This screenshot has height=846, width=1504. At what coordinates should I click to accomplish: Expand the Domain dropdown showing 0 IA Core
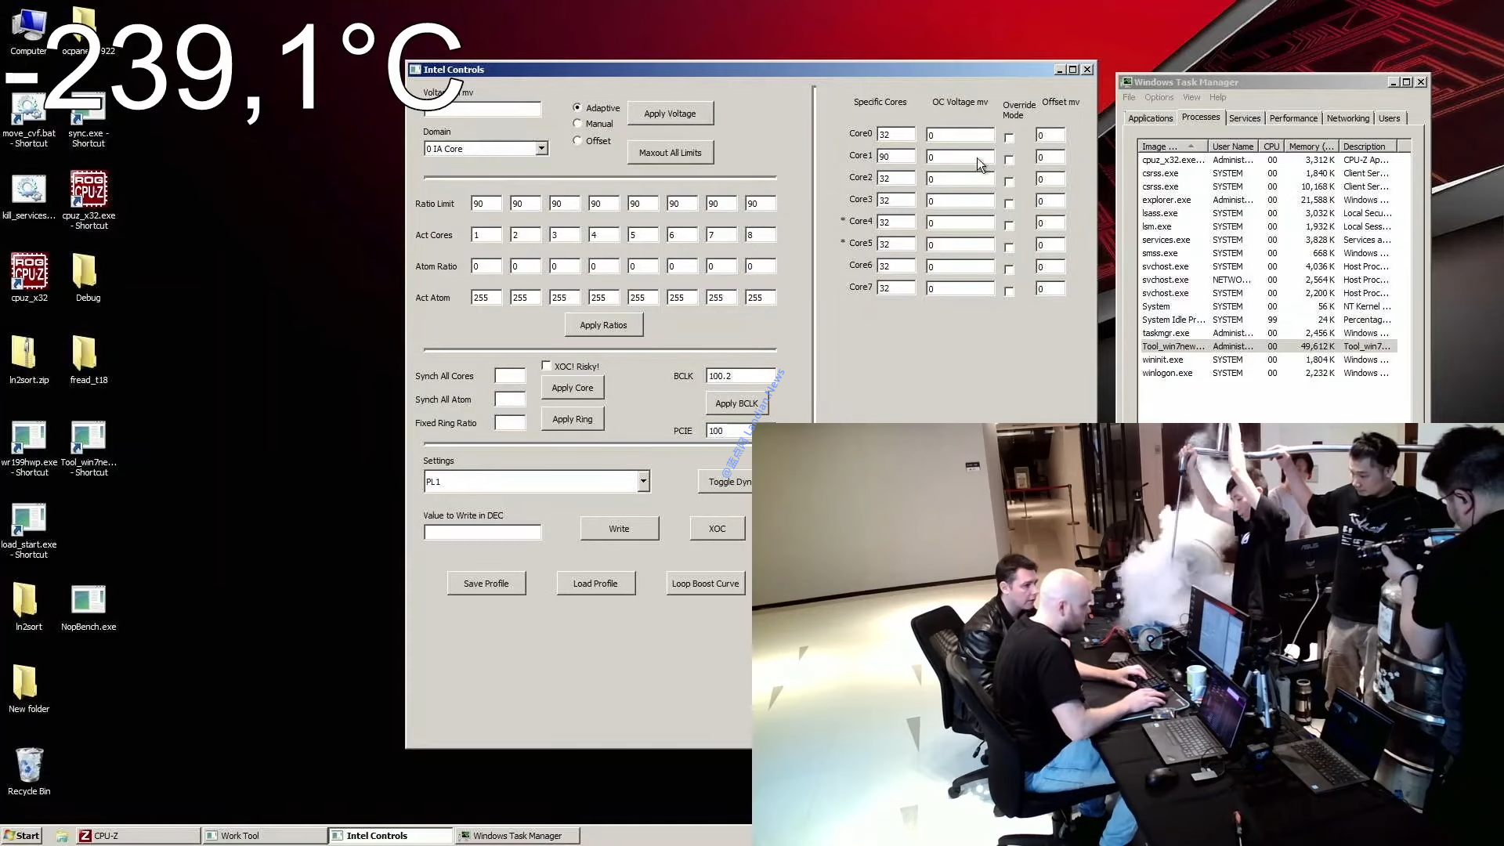pyautogui.click(x=541, y=149)
